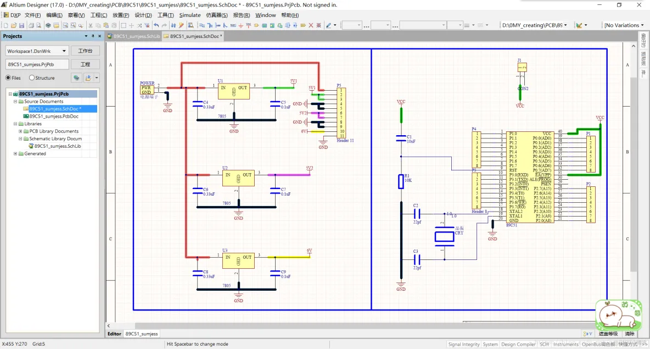Click the Save icon in toolbar
Viewport: 650px width, 349px height.
(21, 25)
